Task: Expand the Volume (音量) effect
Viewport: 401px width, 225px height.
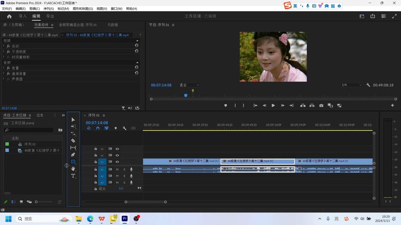Action: (4, 68)
